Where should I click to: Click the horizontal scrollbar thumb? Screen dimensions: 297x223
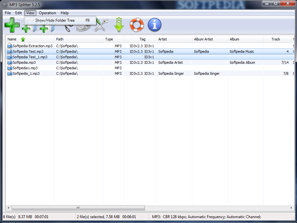[78, 208]
